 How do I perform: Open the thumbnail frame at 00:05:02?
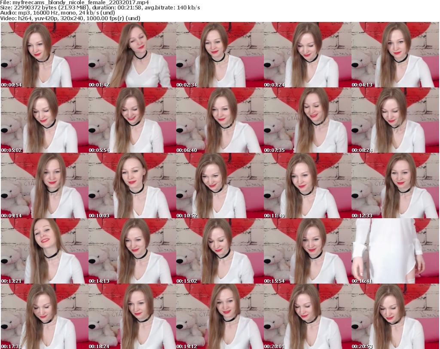45,120
